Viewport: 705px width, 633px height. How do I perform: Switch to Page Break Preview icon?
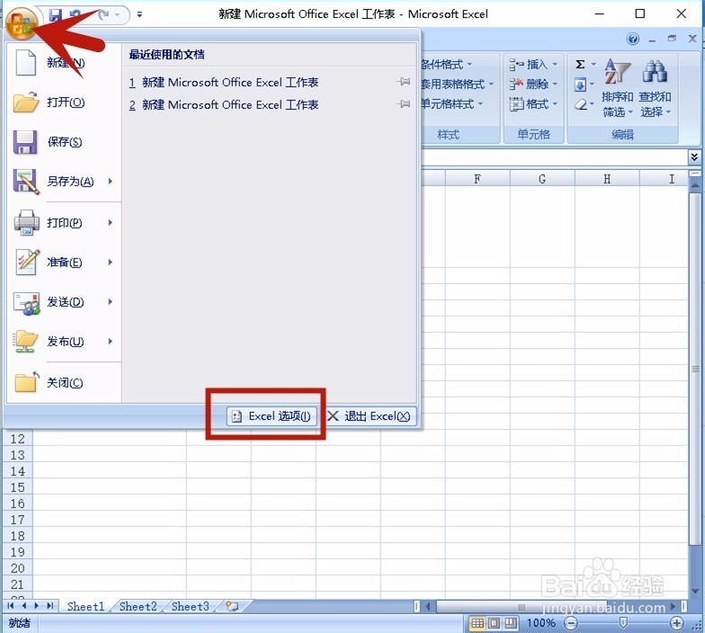(x=511, y=623)
